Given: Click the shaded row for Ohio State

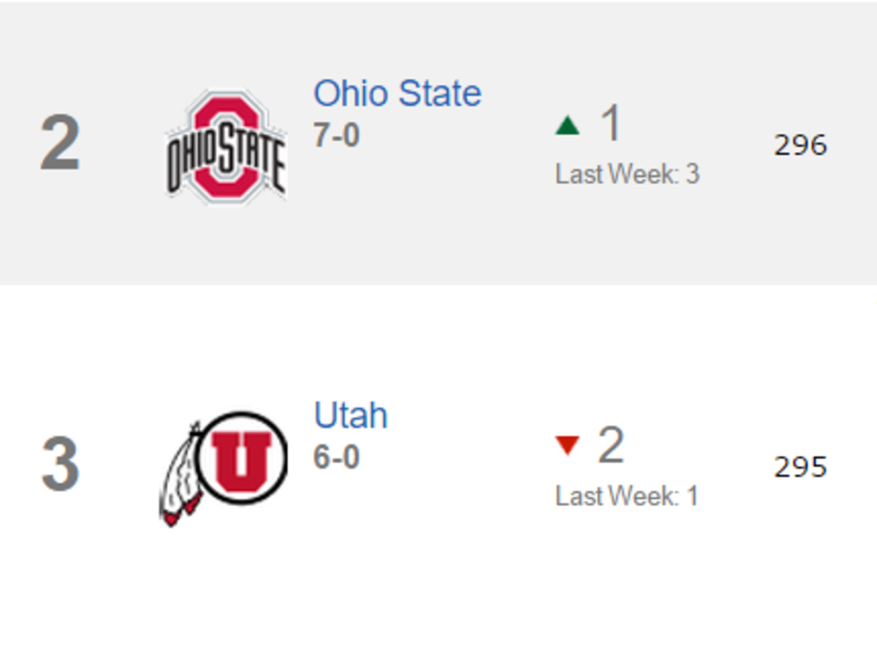Looking at the screenshot, I should coord(438,241).
